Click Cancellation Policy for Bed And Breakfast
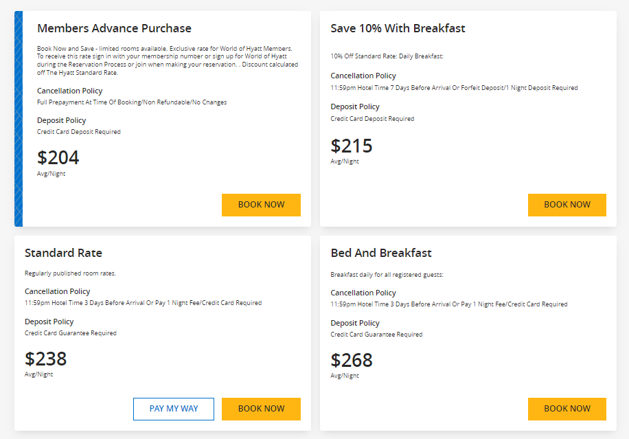 tap(363, 293)
